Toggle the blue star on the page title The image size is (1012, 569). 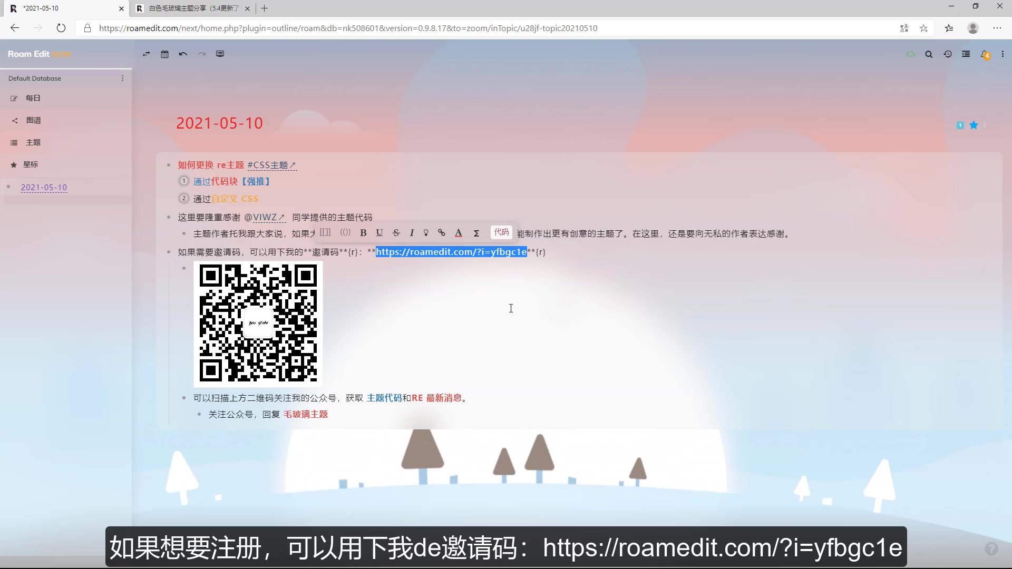pyautogui.click(x=974, y=125)
